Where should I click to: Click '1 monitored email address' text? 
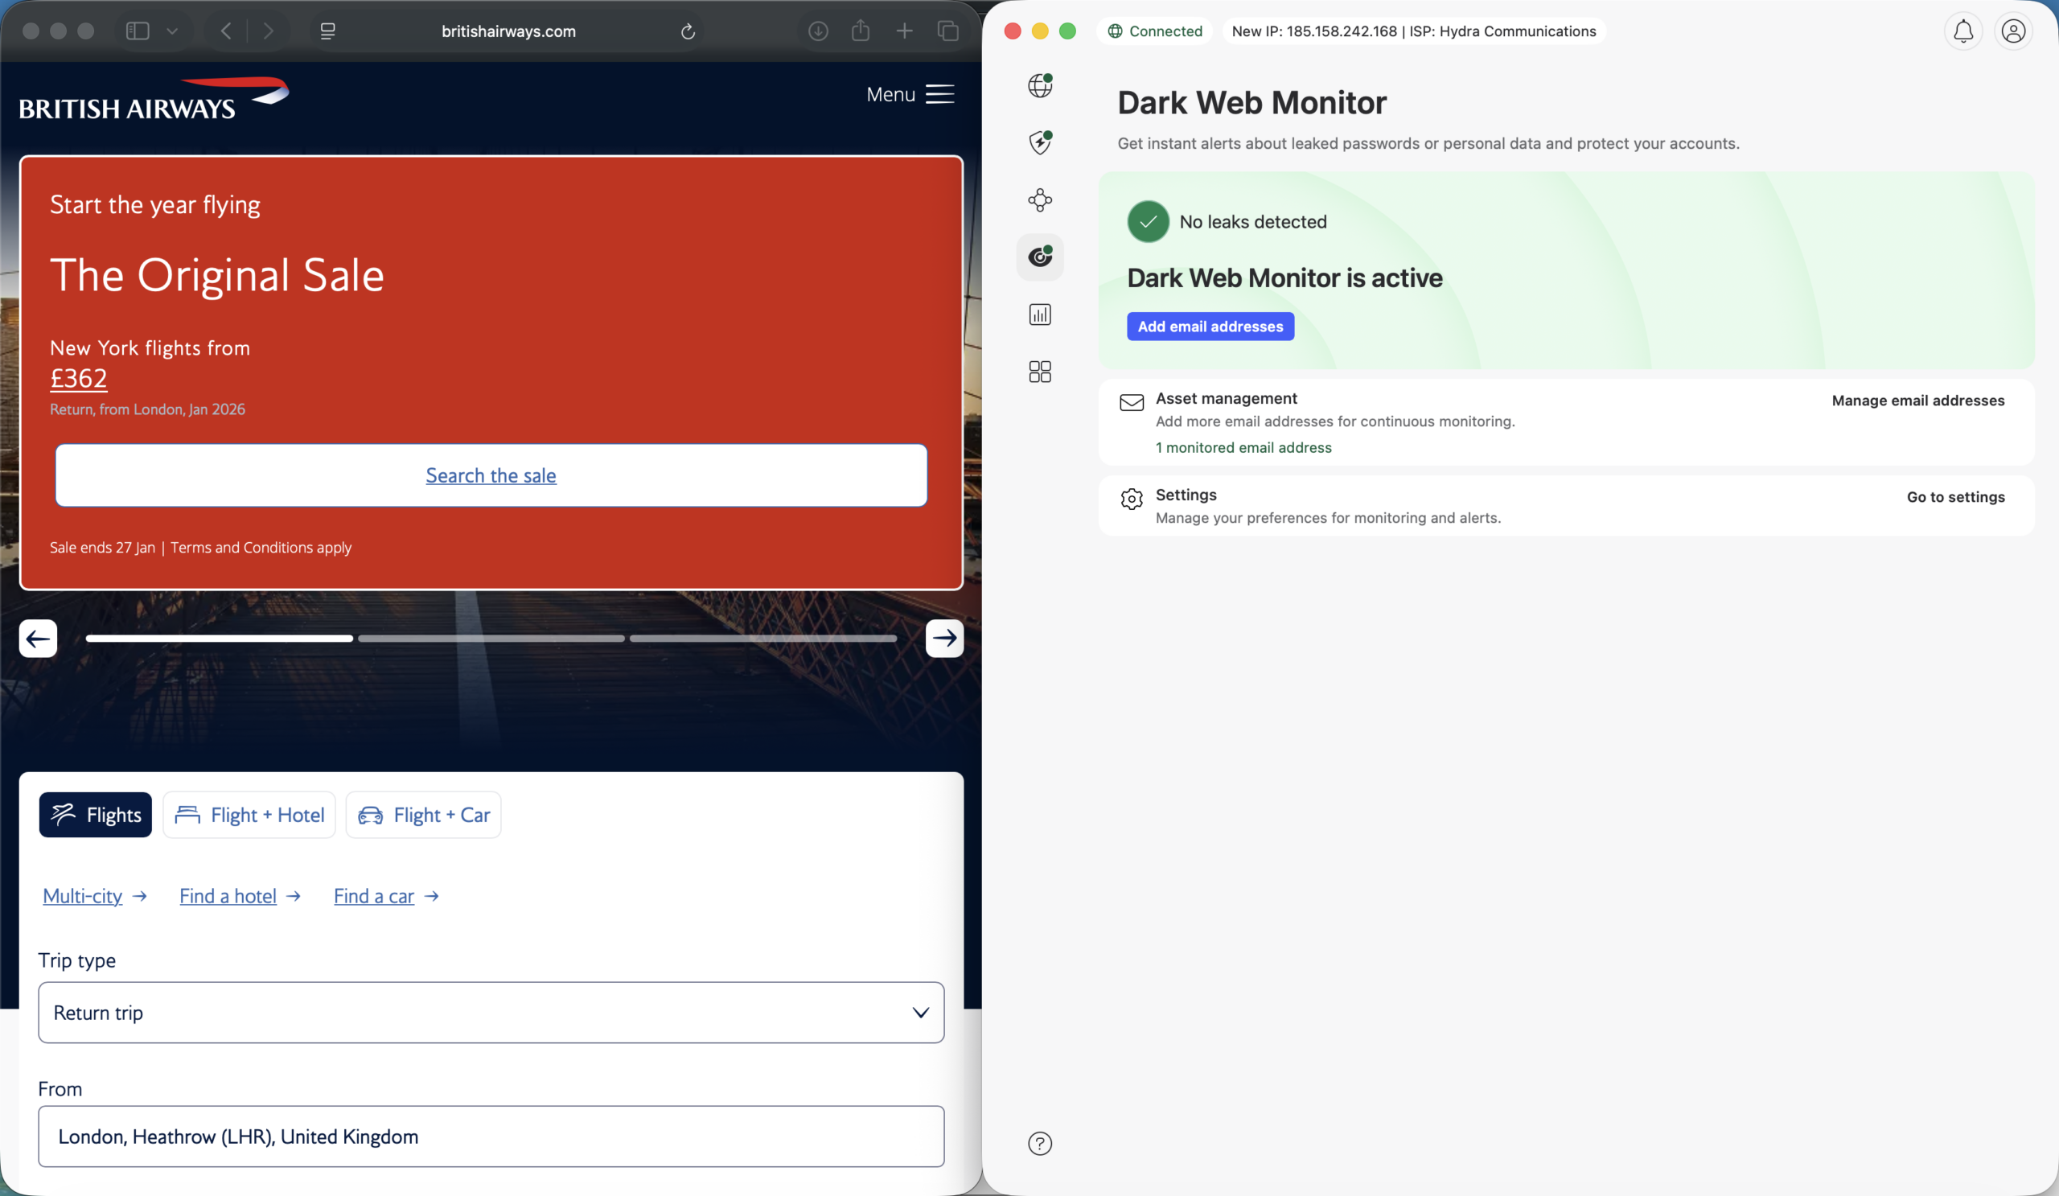pyautogui.click(x=1243, y=448)
